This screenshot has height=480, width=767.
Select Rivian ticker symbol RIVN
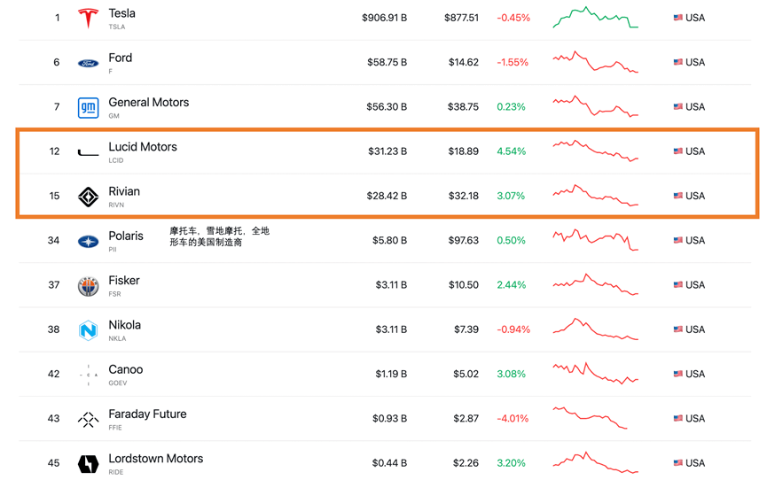point(116,205)
